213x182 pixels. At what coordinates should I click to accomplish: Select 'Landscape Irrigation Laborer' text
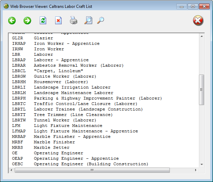click(72, 87)
